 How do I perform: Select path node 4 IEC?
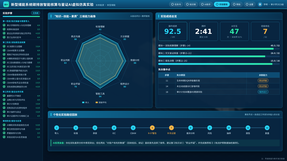(114, 128)
